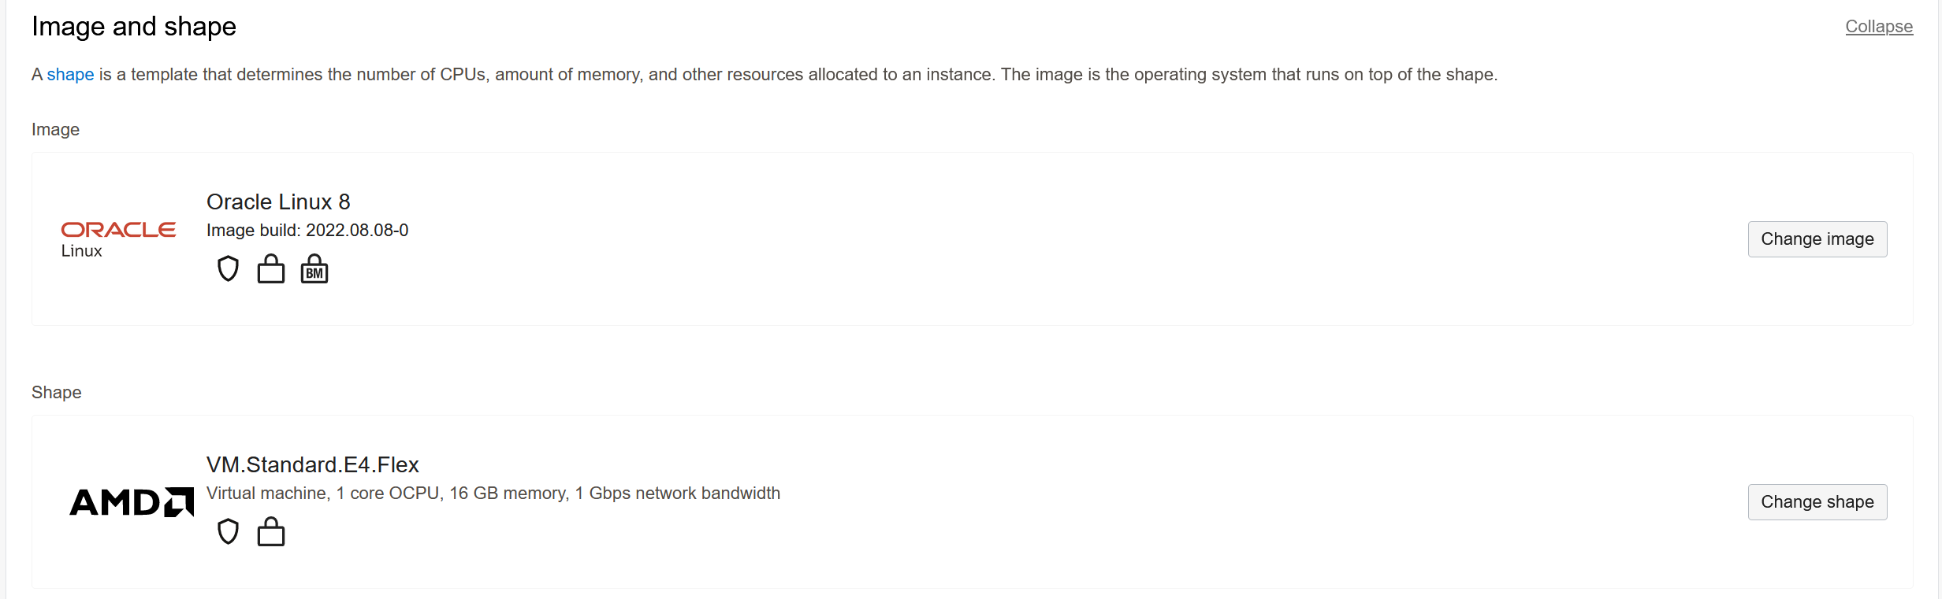Screen dimensions: 1942x599
Task: Click the Shape section label
Action: pyautogui.click(x=56, y=392)
